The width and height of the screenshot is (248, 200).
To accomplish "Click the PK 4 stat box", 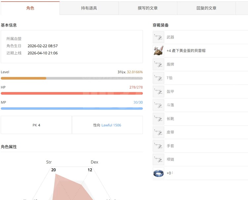I will (36, 125).
